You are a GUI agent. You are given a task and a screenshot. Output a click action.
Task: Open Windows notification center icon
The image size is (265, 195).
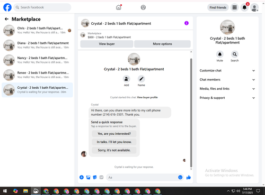(x=258, y=191)
